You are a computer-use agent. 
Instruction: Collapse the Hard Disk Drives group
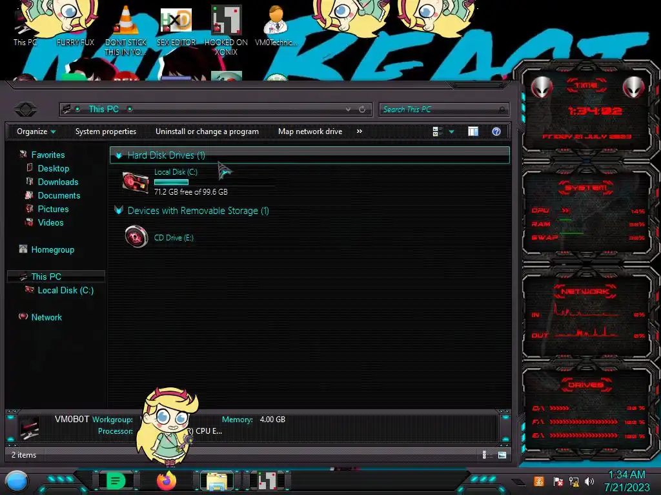point(119,155)
